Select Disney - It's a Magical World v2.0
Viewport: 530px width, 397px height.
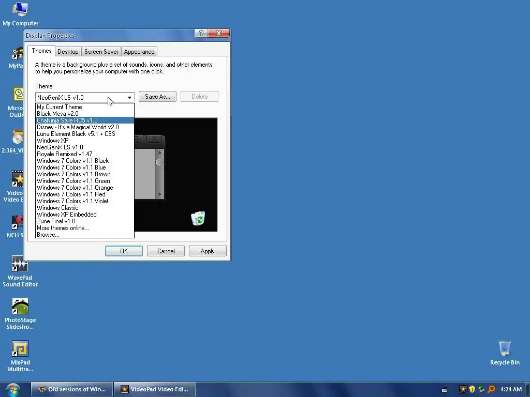[x=85, y=127]
